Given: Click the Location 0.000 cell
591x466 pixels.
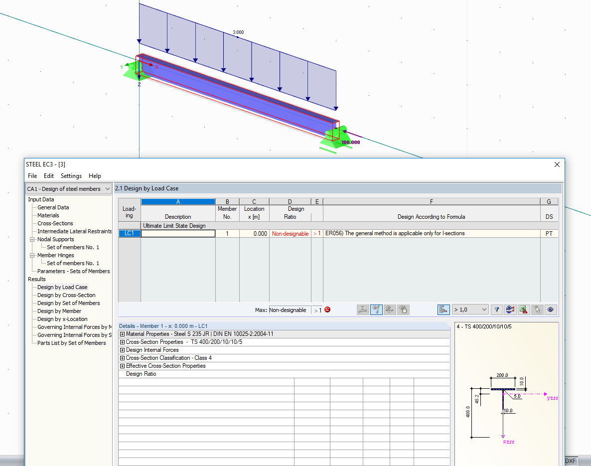Looking at the screenshot, I should [x=254, y=233].
